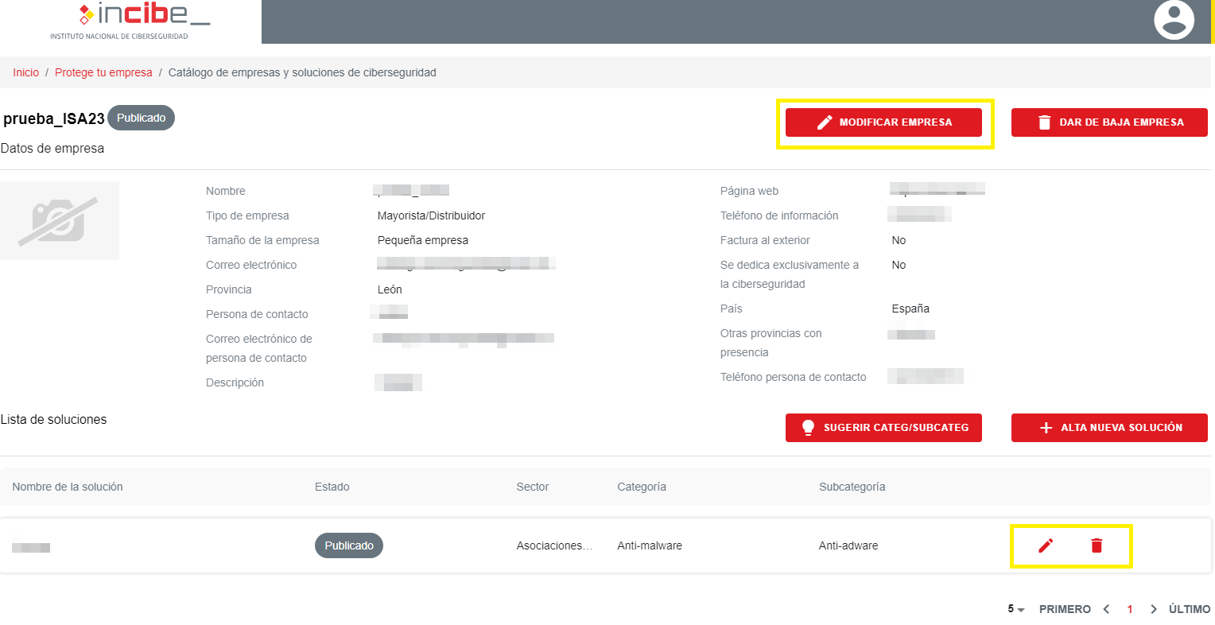Screen dimensions: 1215x625
Task: Go to next page with right chevron
Action: pyautogui.click(x=1154, y=609)
